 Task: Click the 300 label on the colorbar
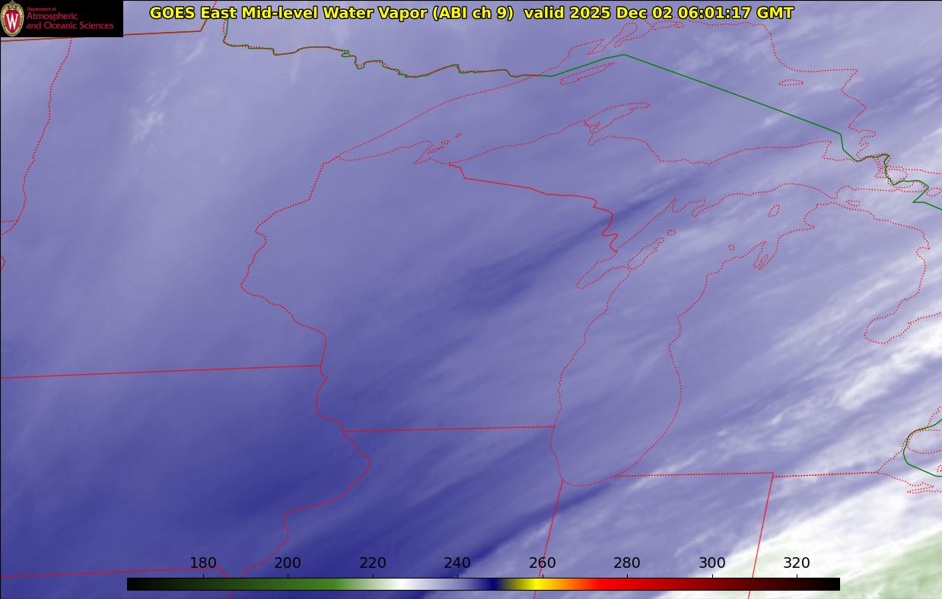[712, 563]
